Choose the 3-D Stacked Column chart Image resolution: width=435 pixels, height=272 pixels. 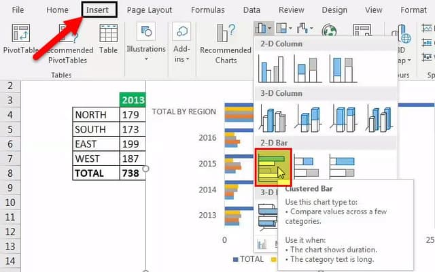pos(307,118)
